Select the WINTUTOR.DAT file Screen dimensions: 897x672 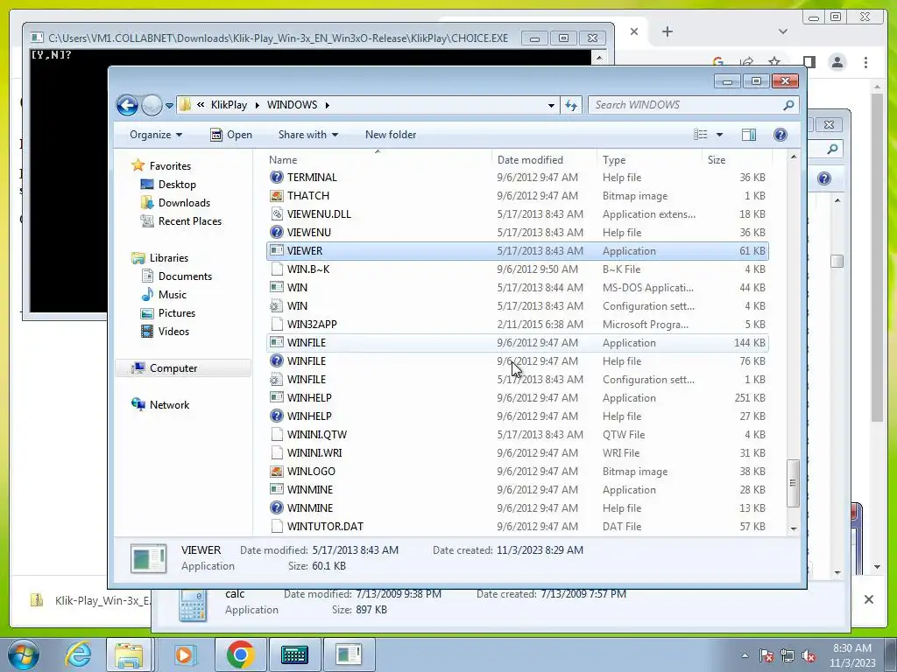pos(518,526)
